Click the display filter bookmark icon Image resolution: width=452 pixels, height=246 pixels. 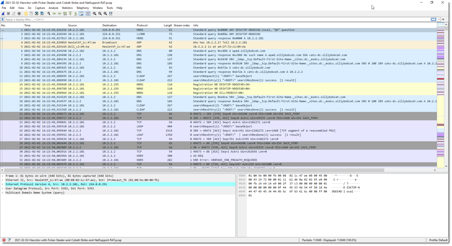3,19
